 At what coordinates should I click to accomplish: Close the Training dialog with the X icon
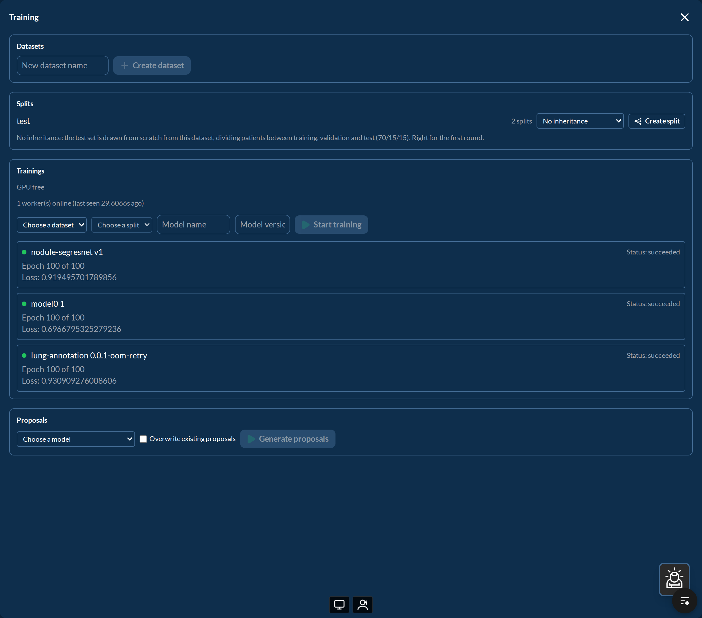684,17
